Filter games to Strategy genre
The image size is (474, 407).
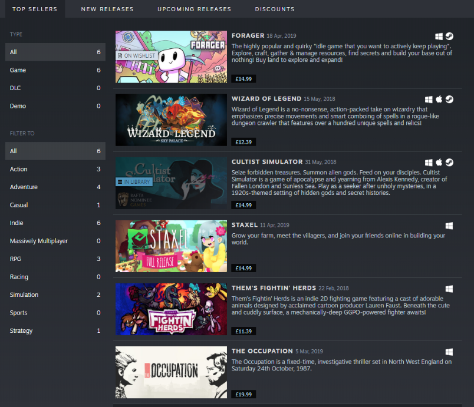pos(55,330)
